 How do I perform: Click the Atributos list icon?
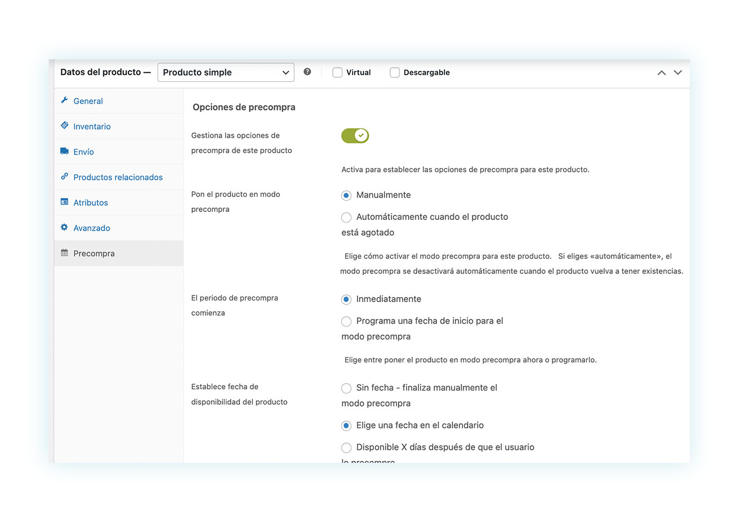[64, 202]
